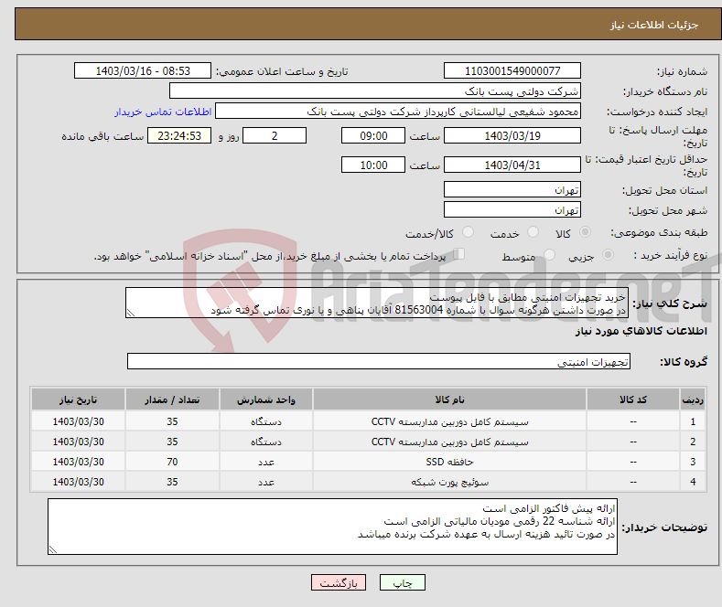This screenshot has width=722, height=607.
Task: Click the چاپ print button
Action: coord(403,582)
